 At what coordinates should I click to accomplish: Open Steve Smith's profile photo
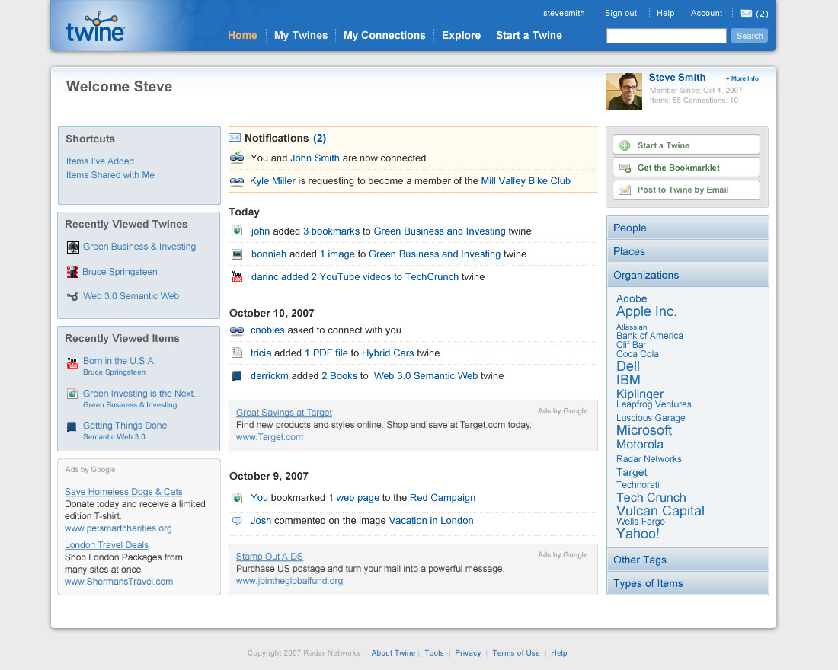[x=624, y=91]
